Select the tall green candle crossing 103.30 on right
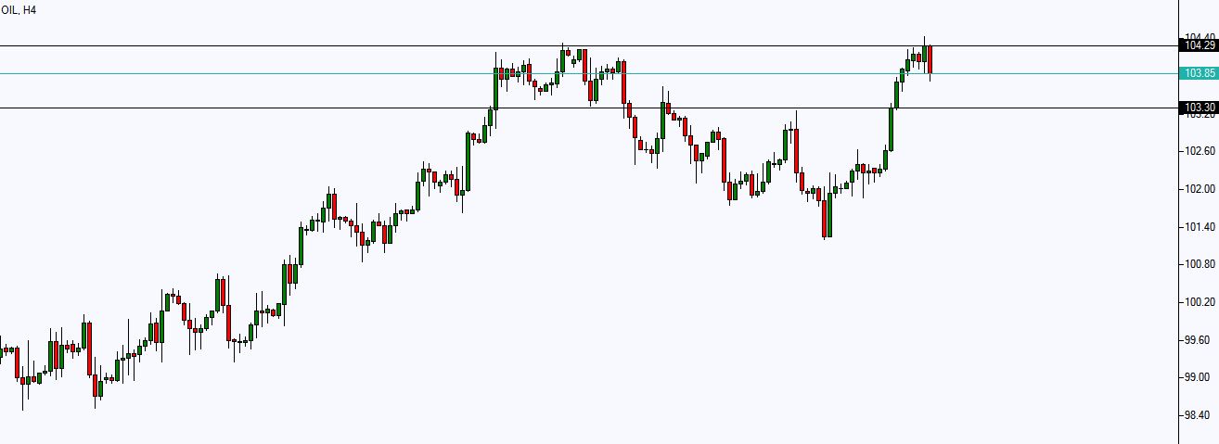Screen dimensions: 1219x444 pyautogui.click(x=891, y=129)
